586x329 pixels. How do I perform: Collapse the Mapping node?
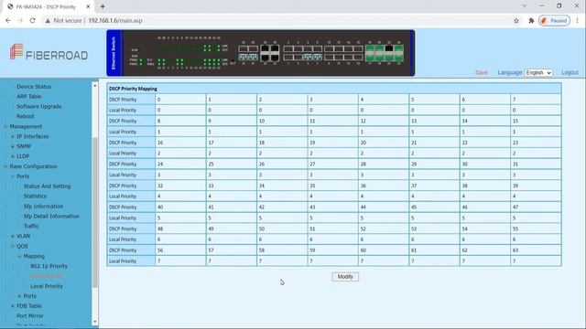click(19, 256)
